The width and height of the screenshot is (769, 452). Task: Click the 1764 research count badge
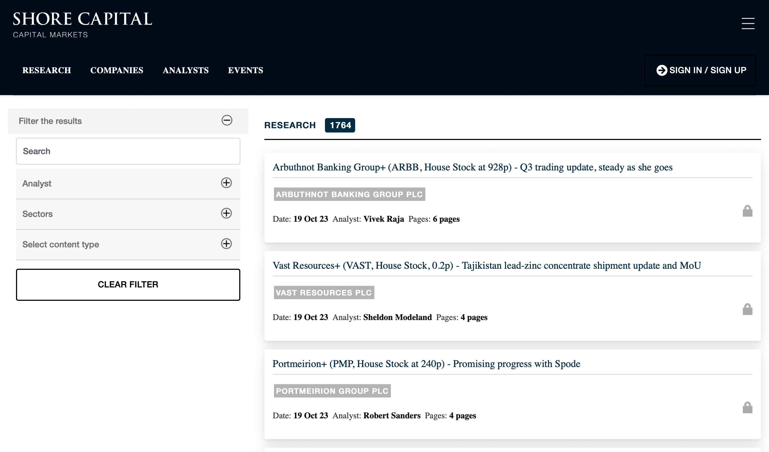click(340, 125)
